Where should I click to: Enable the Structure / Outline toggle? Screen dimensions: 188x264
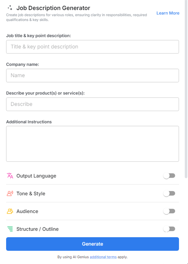click(169, 229)
